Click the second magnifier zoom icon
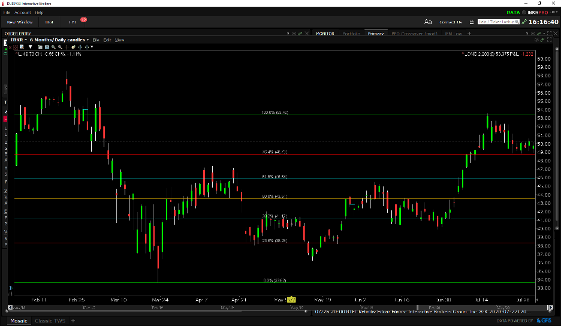This screenshot has width=561, height=326. tap(59, 47)
